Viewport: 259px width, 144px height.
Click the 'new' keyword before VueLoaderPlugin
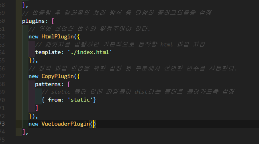pos(33,124)
